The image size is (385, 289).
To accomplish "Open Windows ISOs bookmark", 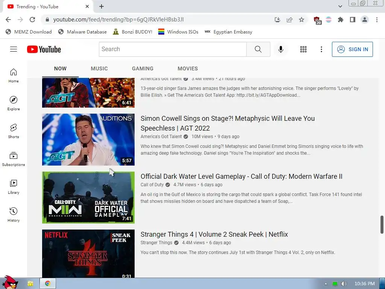I will click(178, 32).
